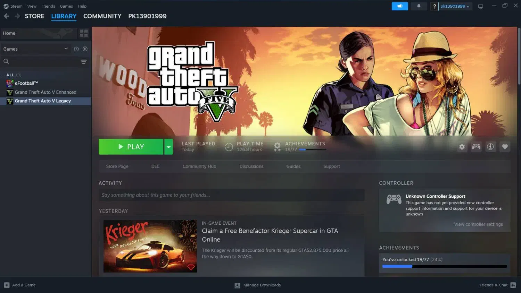The width and height of the screenshot is (521, 293).
Task: Open the sidebar filter options
Action: (83, 61)
